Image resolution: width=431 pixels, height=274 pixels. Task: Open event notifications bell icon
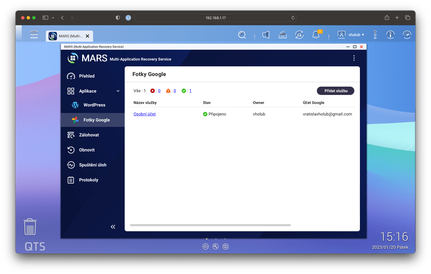pos(316,35)
